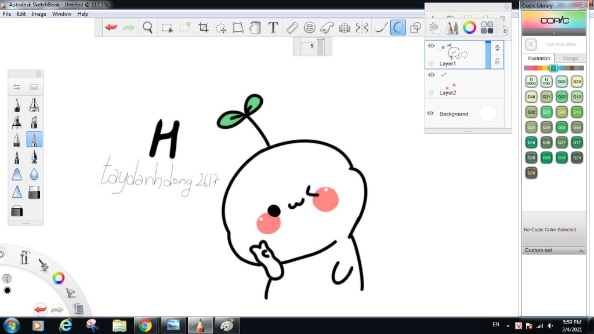Viewport: 594px width, 334px height.
Task: Open the Perspective Guides tool
Action: click(x=345, y=28)
